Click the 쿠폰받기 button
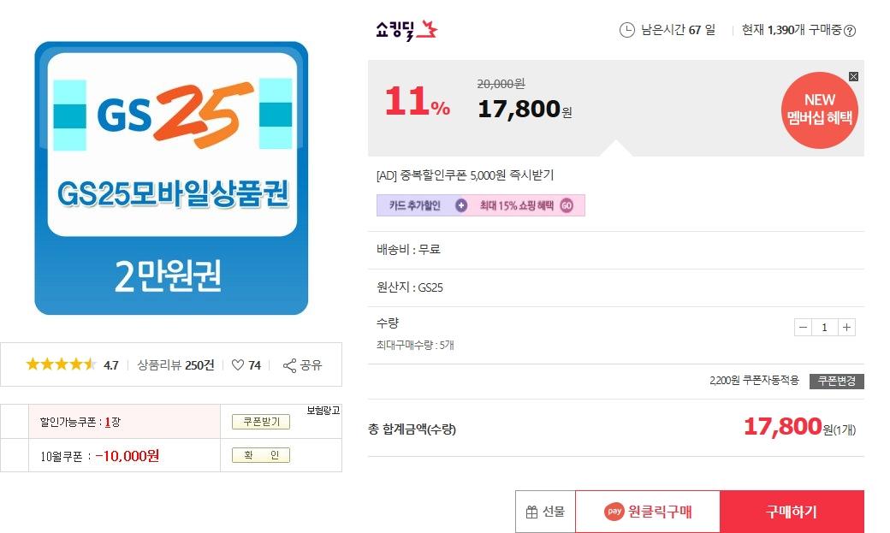 (x=260, y=422)
